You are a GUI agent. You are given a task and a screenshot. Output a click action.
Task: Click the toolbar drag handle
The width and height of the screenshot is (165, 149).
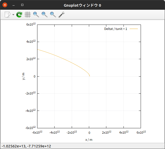[2, 15]
